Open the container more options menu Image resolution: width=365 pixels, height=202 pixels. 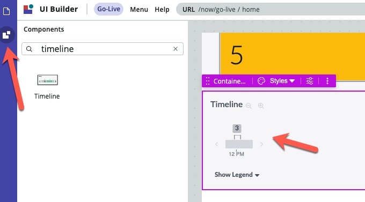[327, 81]
